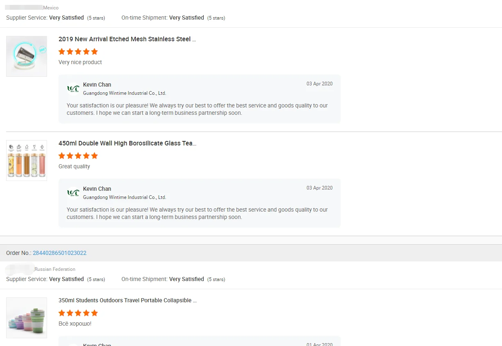The image size is (502, 346).
Task: Open the glass tea bottles product thumbnail
Action: click(x=27, y=161)
